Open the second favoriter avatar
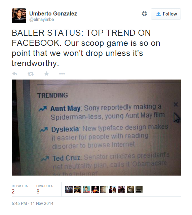The image size is (192, 215). pyautogui.click(x=78, y=189)
